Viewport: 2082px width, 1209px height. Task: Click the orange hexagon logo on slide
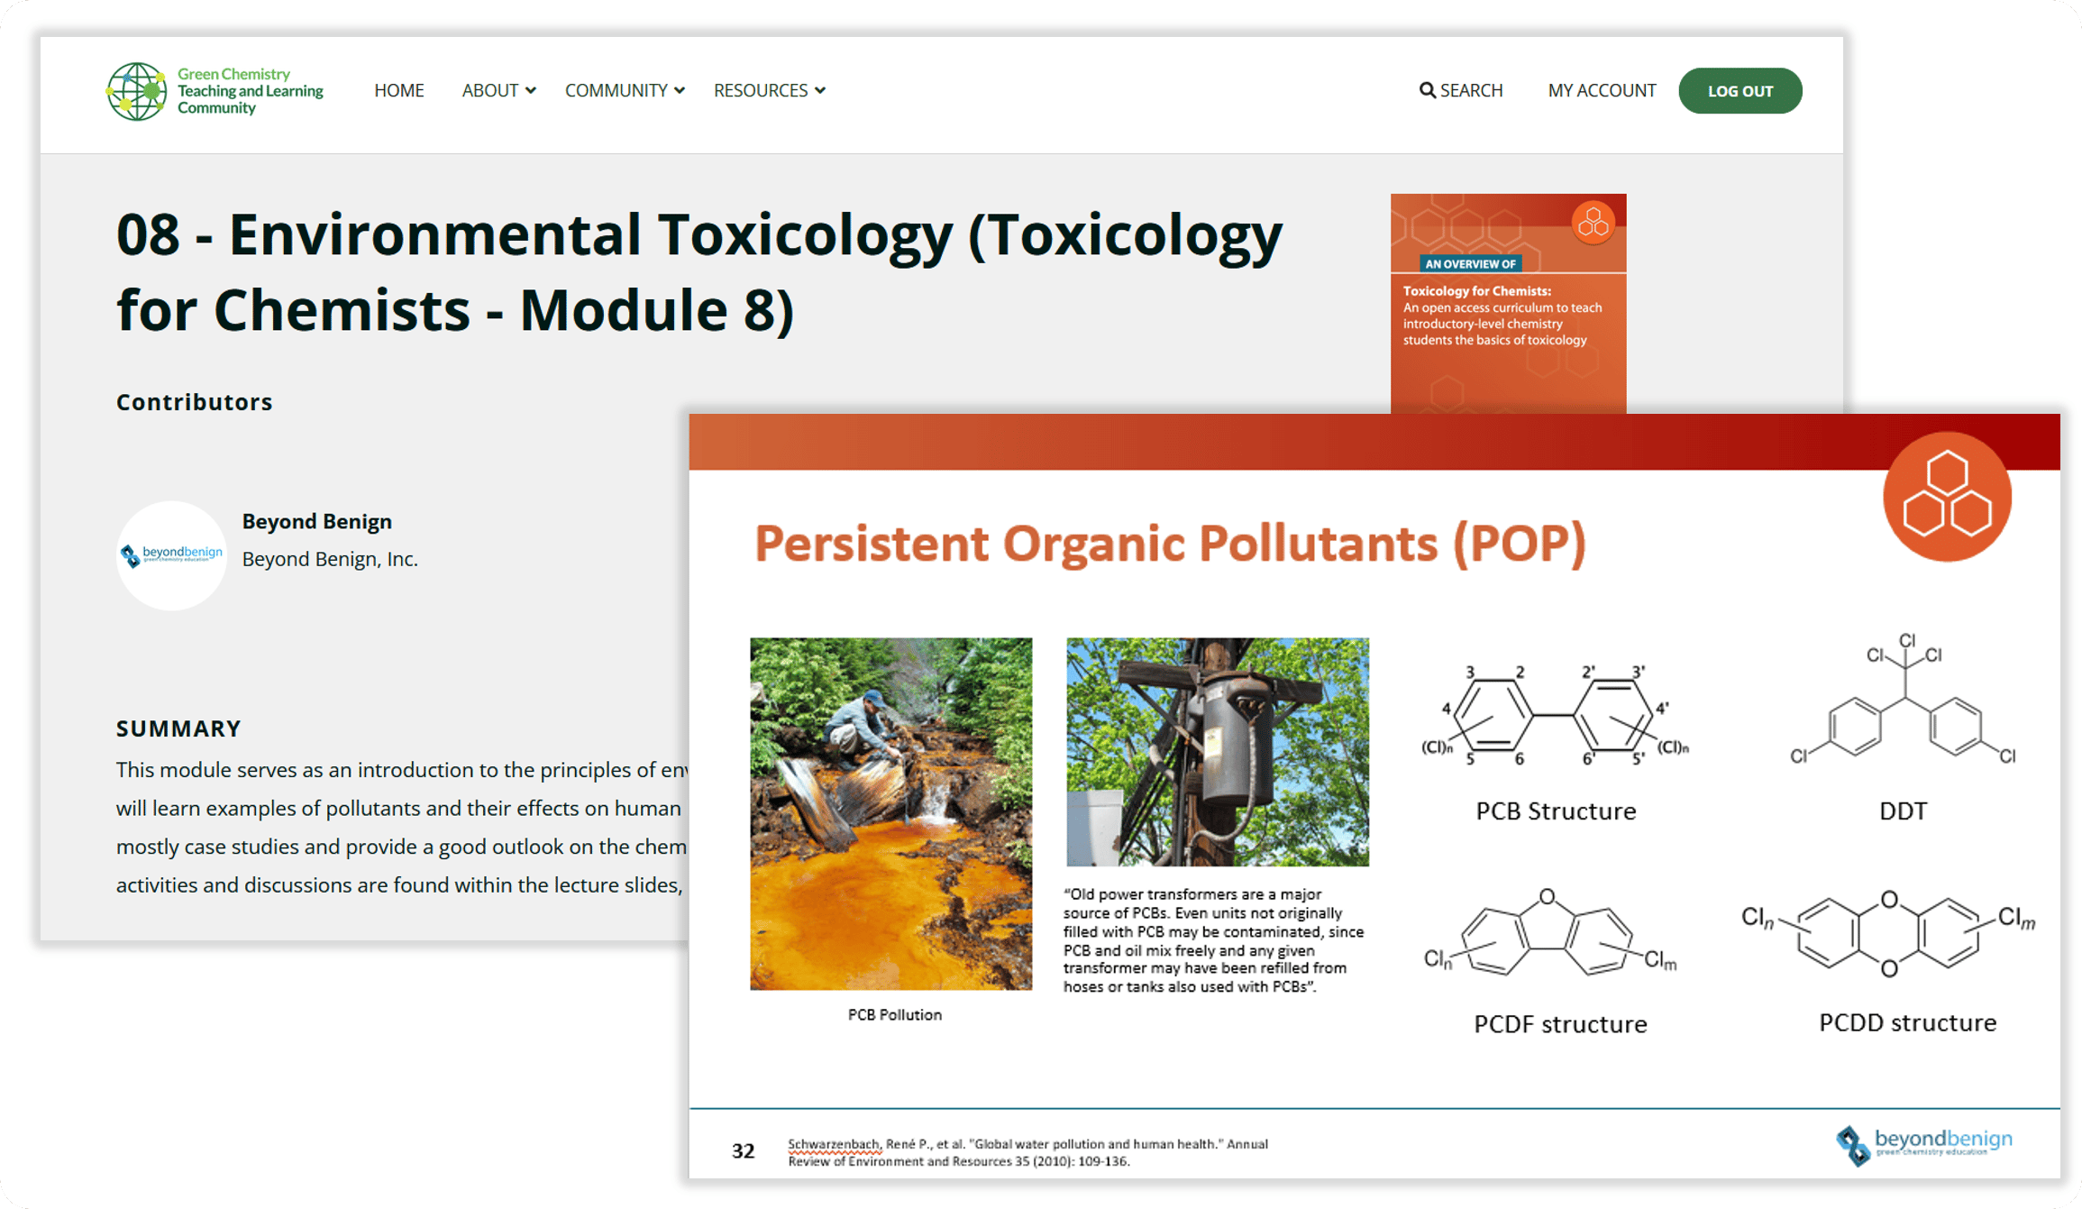(1947, 496)
